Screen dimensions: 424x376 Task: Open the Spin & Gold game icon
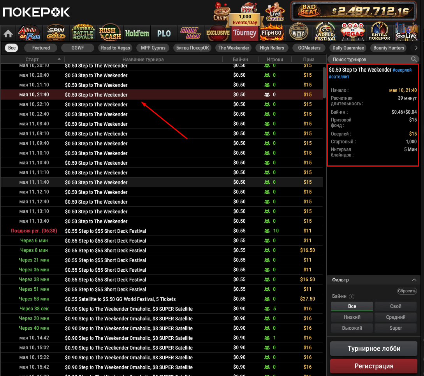pyautogui.click(x=56, y=33)
